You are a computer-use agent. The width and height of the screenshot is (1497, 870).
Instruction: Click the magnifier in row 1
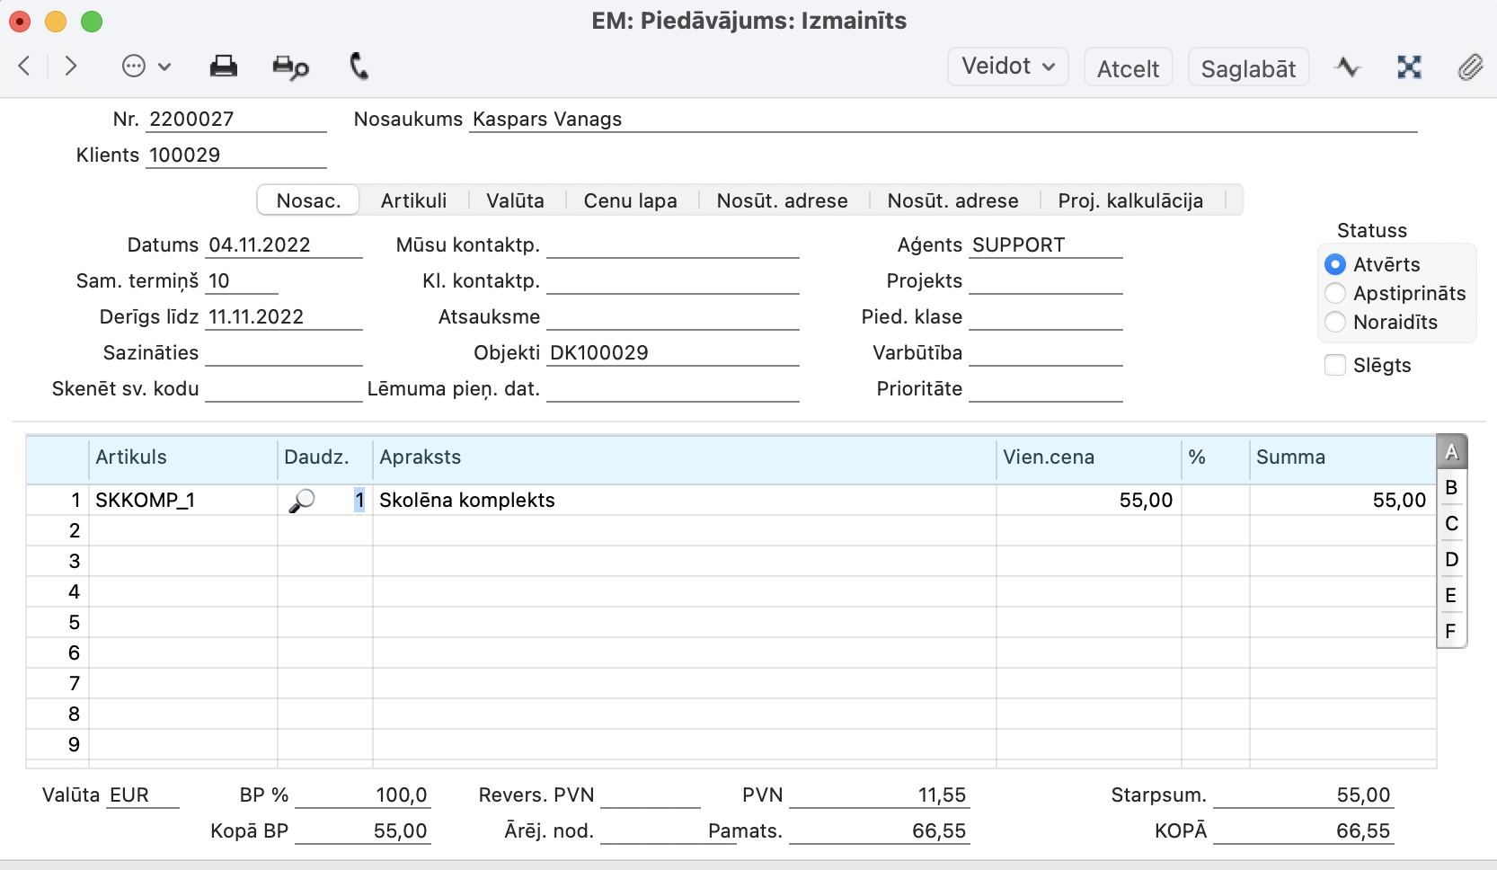(302, 501)
